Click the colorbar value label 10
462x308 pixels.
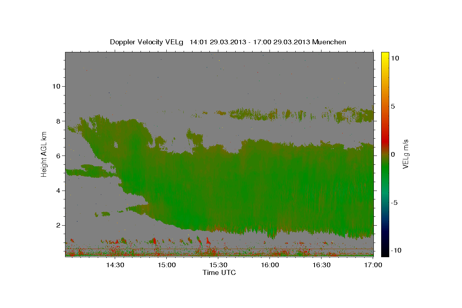click(x=395, y=58)
